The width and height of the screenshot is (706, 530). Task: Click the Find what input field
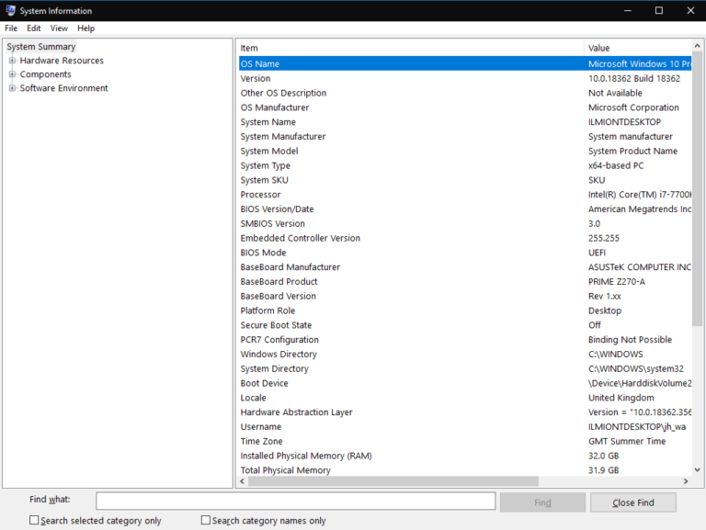(x=296, y=501)
